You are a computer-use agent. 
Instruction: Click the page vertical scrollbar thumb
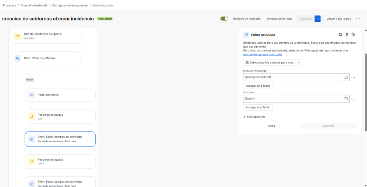pos(366,92)
